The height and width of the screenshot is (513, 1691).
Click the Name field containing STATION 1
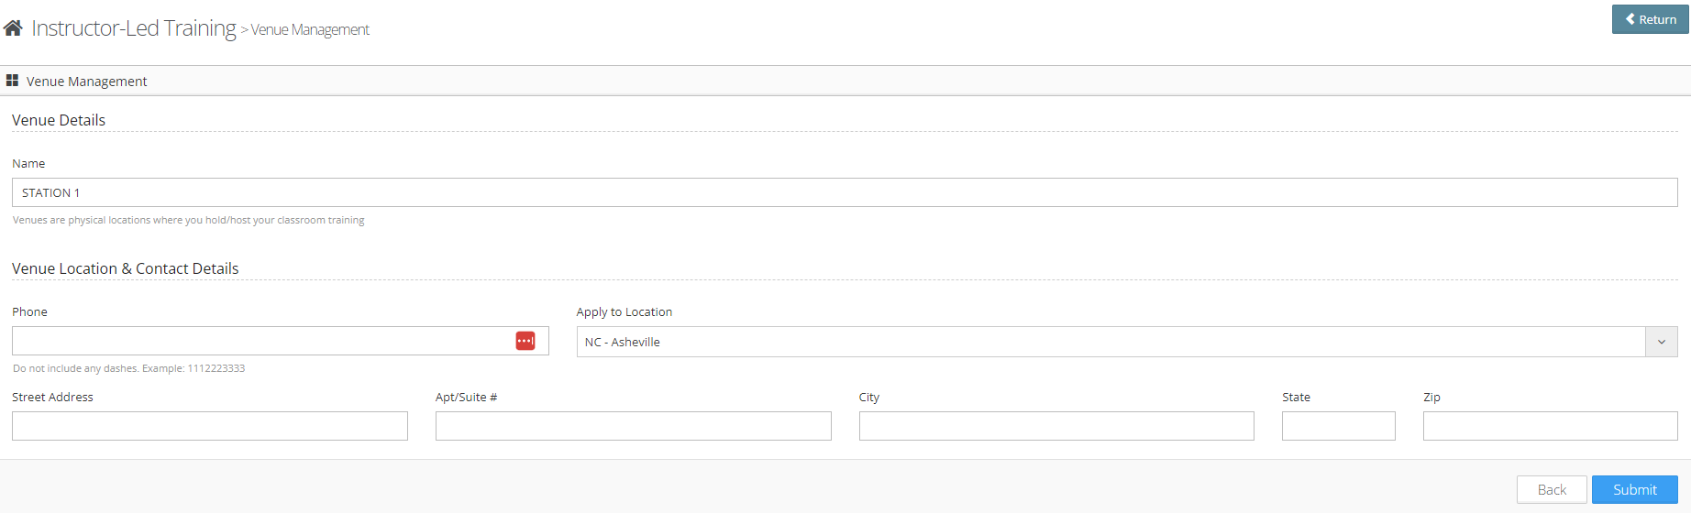pos(844,192)
